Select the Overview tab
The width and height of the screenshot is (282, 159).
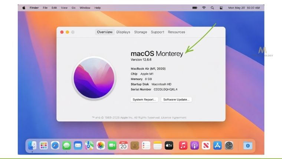coord(105,32)
